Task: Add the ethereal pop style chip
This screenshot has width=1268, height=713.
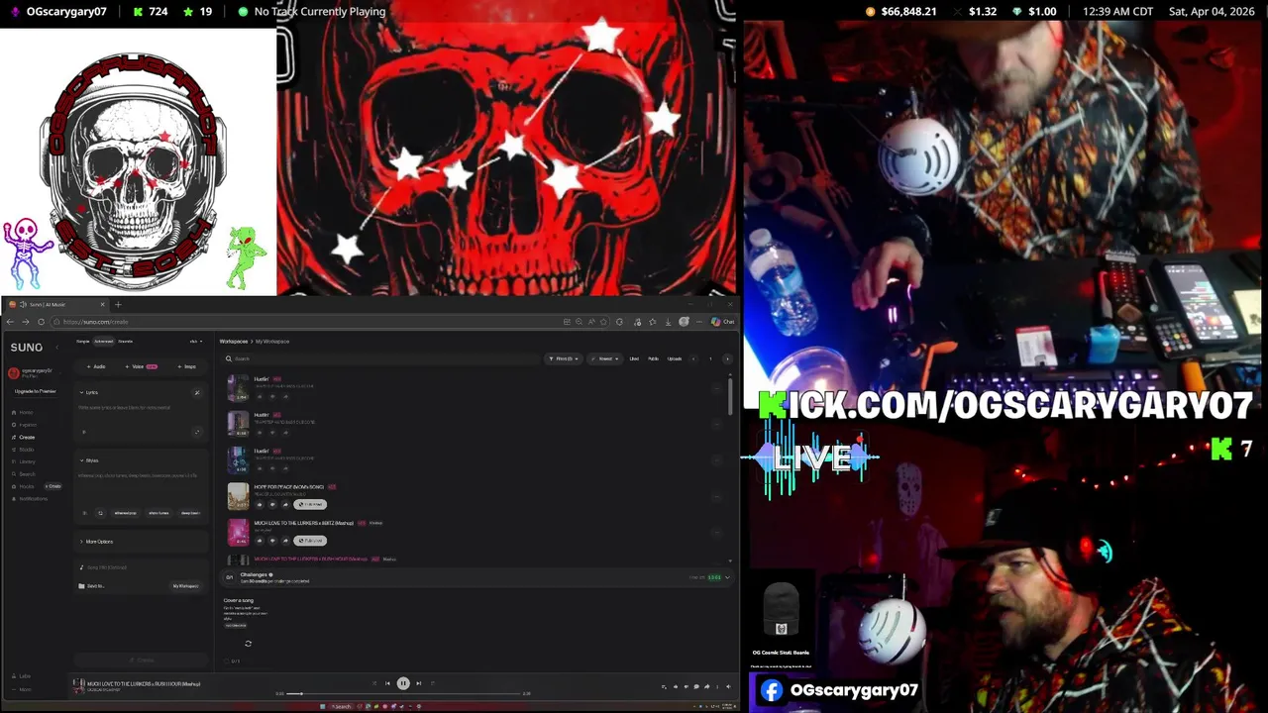Action: 125,513
